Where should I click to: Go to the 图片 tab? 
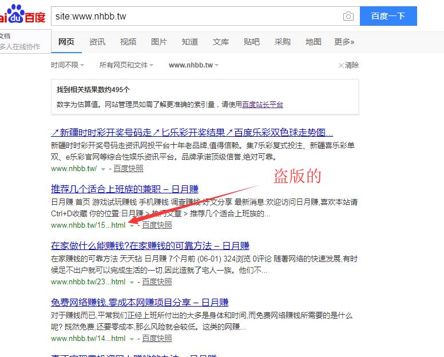pos(159,42)
